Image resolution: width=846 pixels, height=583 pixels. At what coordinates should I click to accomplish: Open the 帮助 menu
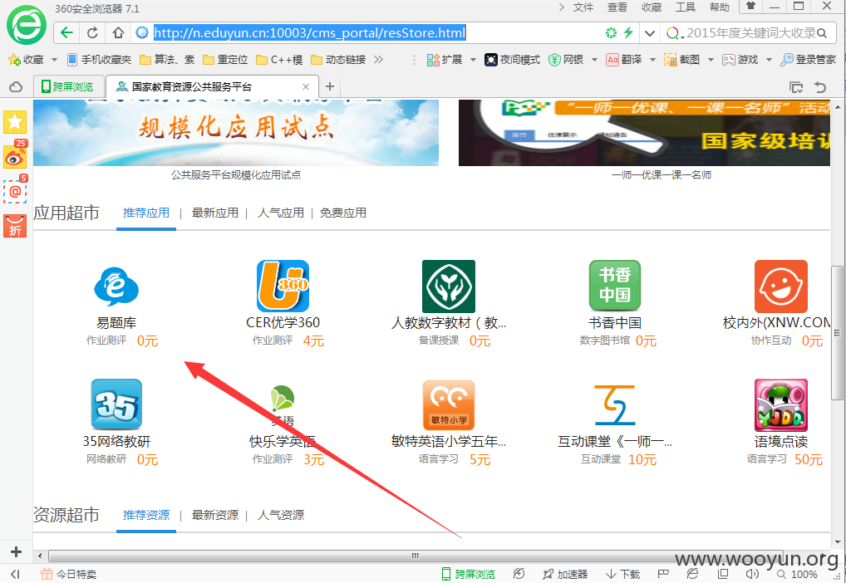coord(719,7)
